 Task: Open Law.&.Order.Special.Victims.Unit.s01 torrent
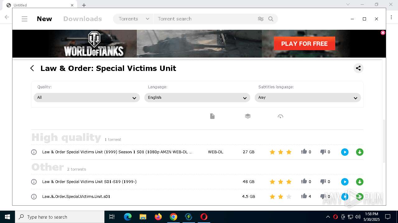(x=76, y=197)
